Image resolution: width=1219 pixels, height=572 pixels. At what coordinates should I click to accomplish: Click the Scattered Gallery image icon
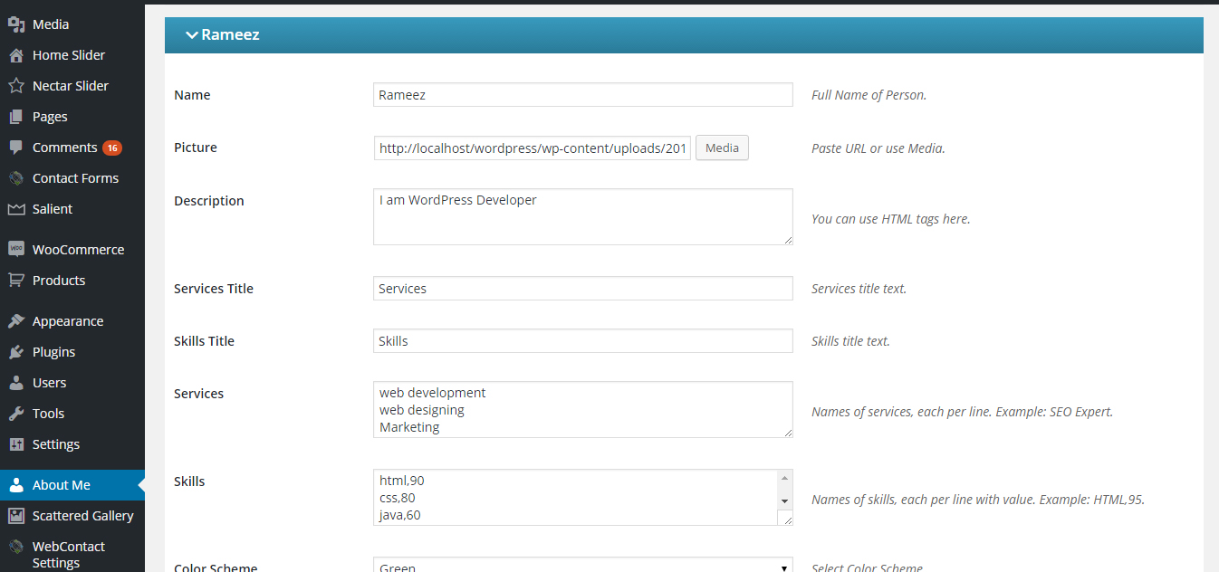click(15, 516)
